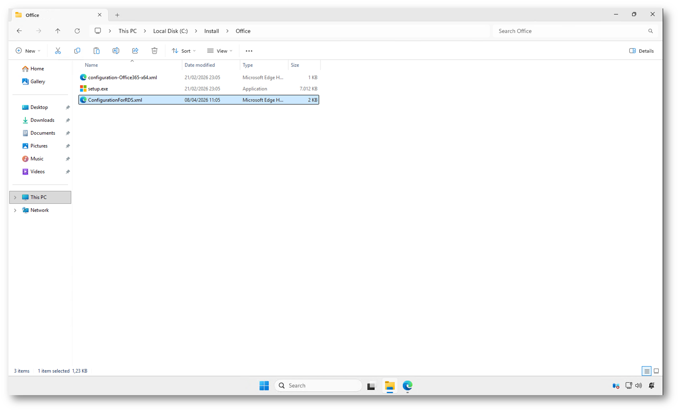680x412 pixels.
Task: Open Microsoft Edge from the taskbar
Action: point(407,385)
